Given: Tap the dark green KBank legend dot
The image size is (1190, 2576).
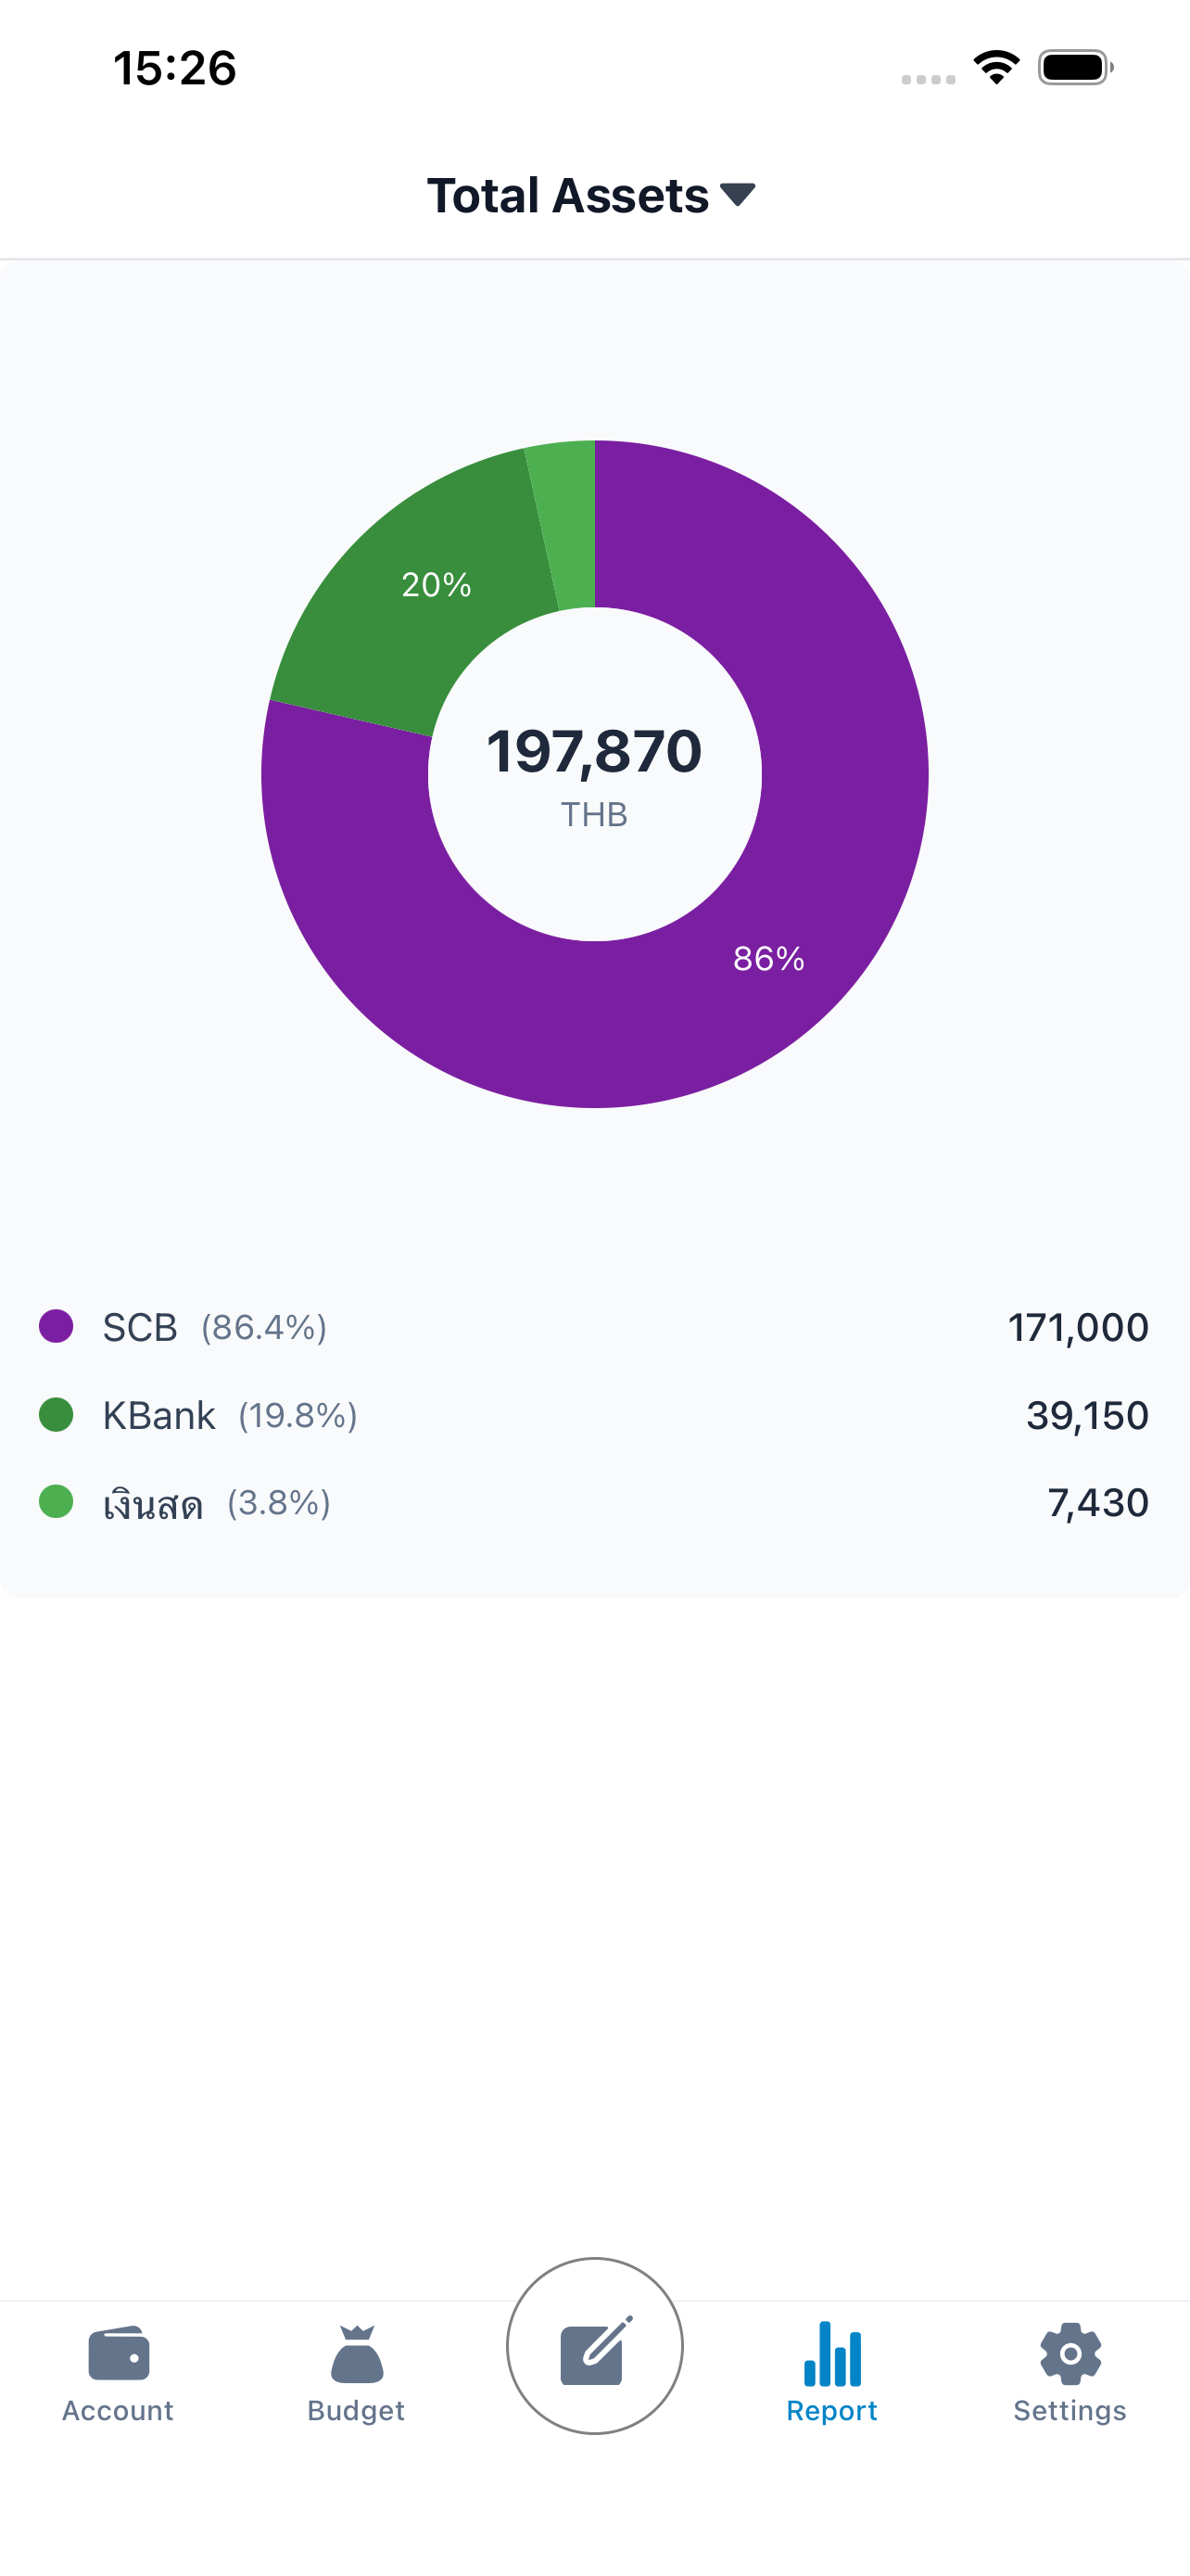Looking at the screenshot, I should (x=56, y=1414).
